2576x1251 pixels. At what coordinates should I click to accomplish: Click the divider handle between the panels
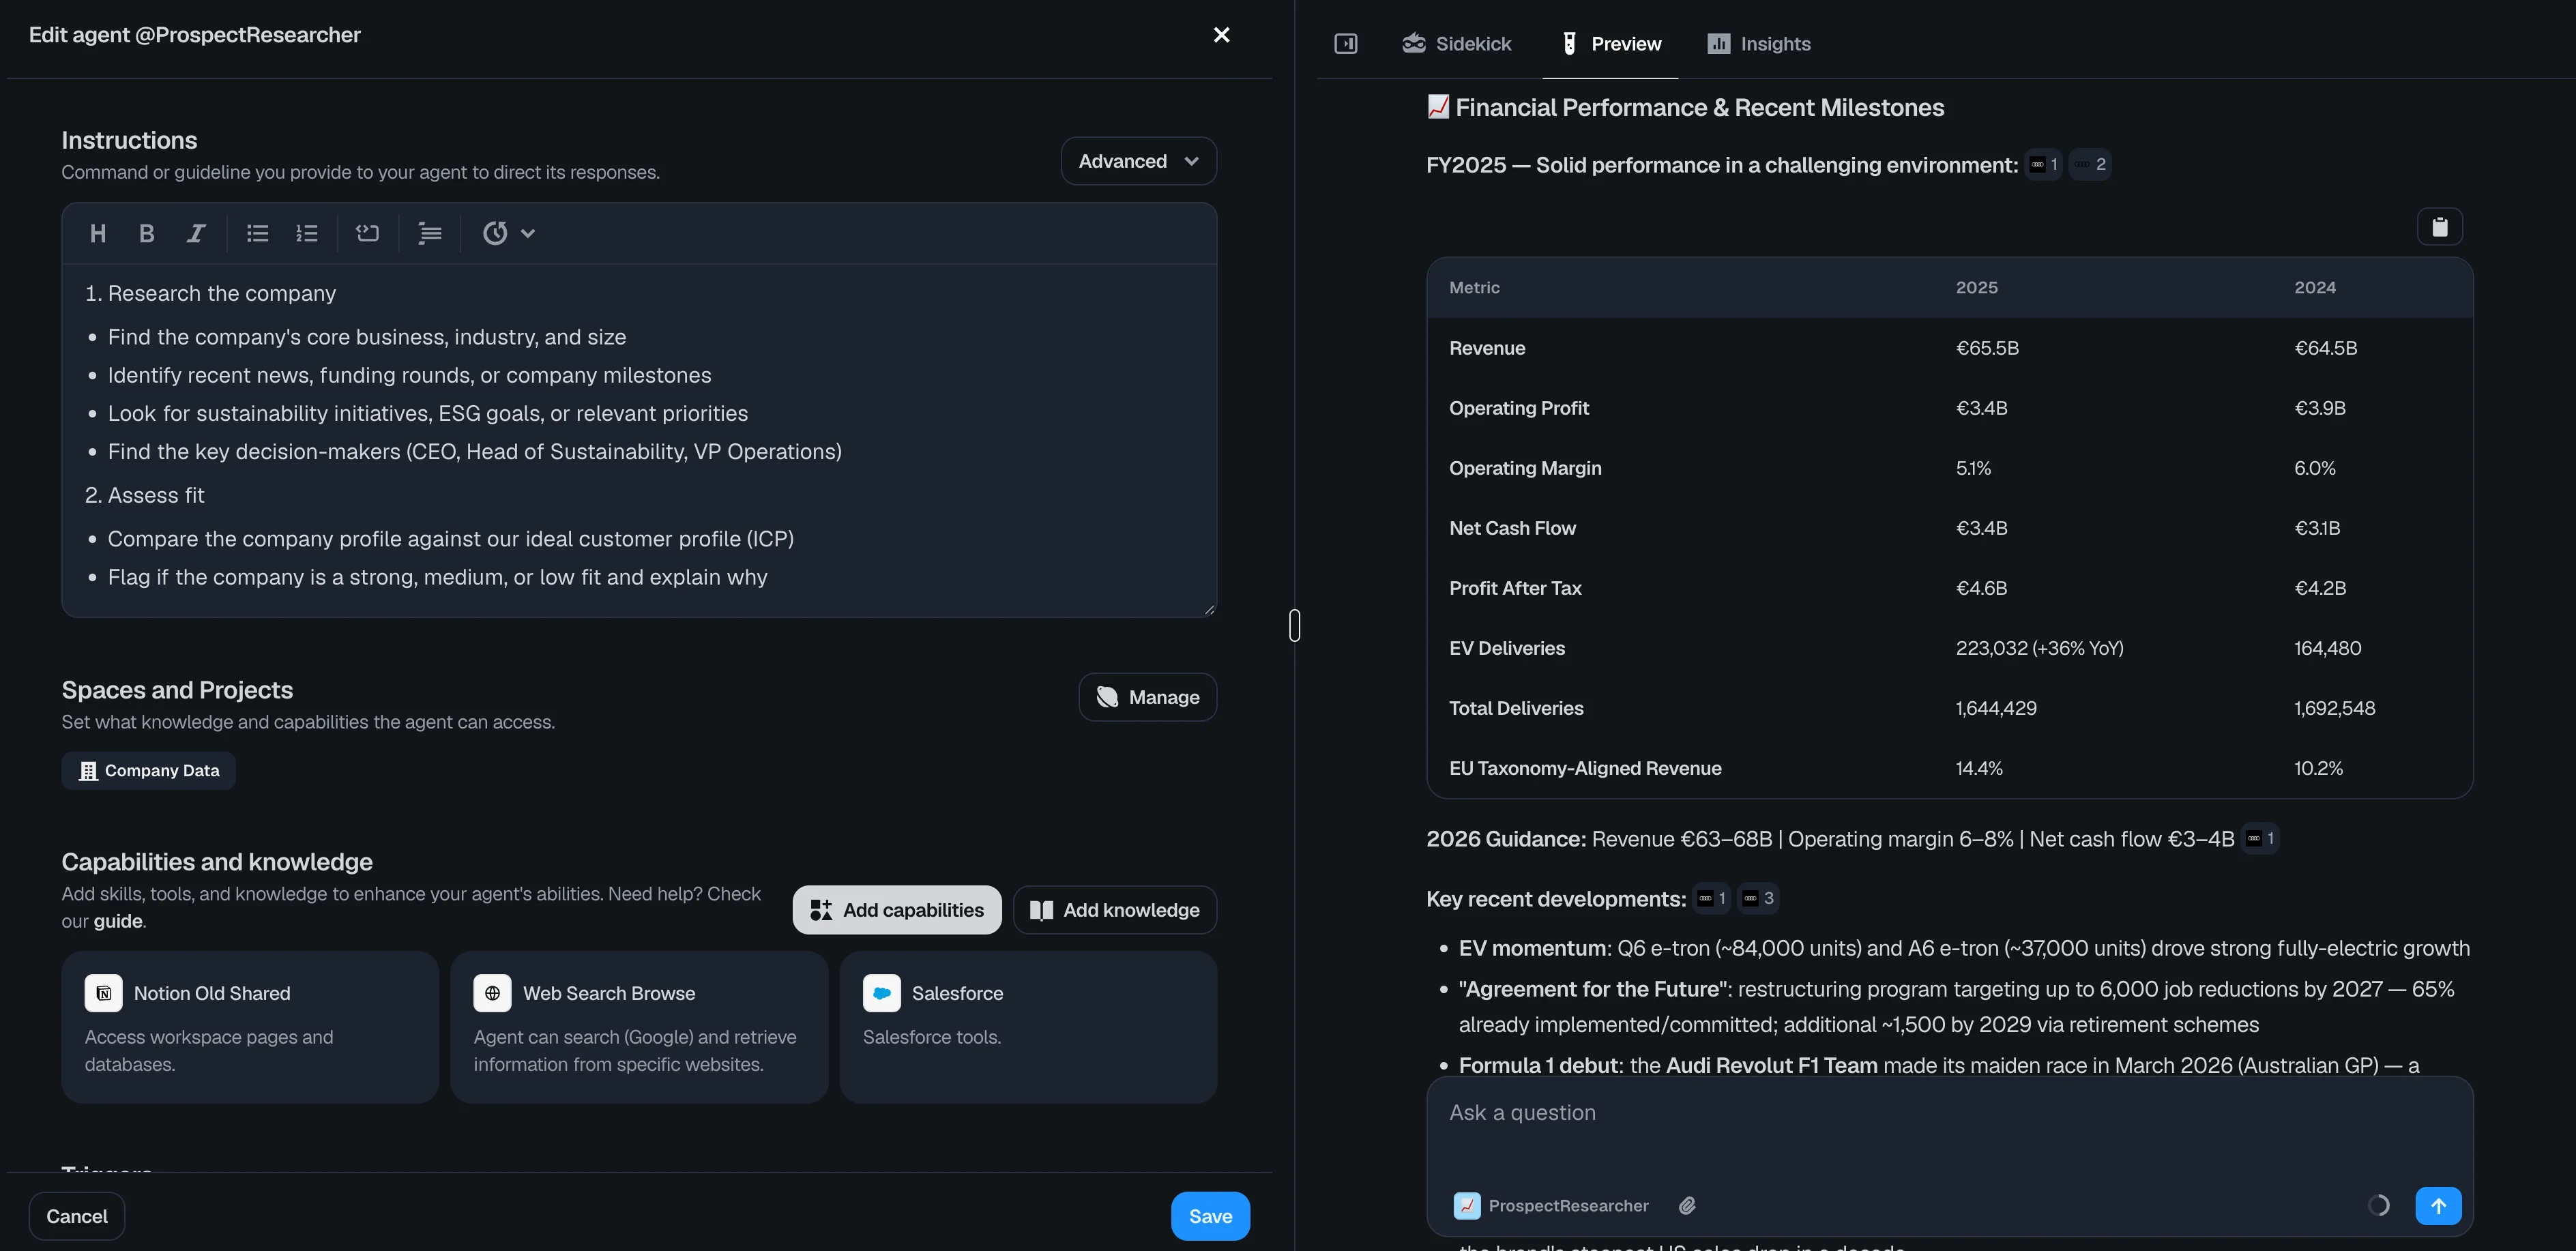1294,626
